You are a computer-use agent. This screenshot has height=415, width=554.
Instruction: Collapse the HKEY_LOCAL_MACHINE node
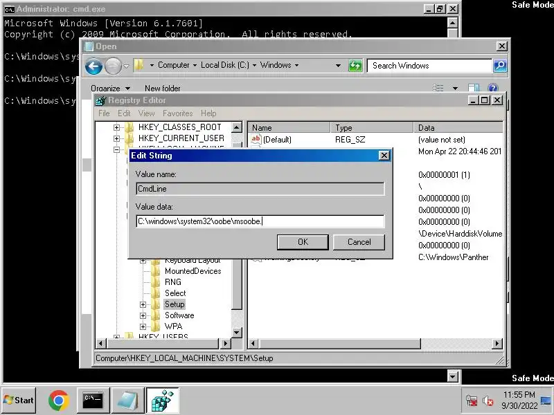click(x=116, y=149)
